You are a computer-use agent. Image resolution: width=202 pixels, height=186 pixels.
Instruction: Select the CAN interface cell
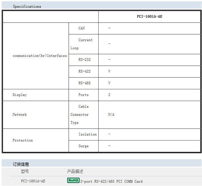[x=82, y=28]
